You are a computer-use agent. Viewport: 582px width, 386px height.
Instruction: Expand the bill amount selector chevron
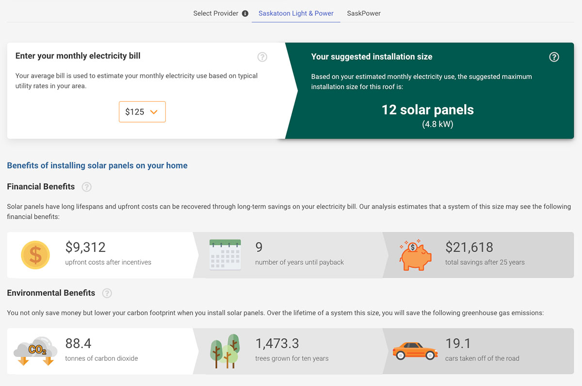click(155, 112)
